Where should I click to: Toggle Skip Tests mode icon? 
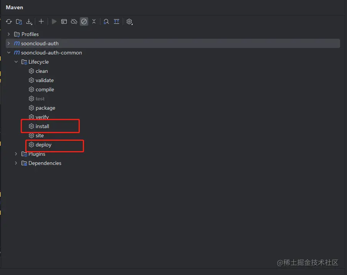pos(84,21)
